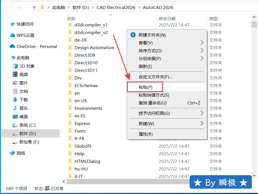Click the 3D 对象 folder icon
This screenshot has width=258, height=194.
pyautogui.click(x=15, y=66)
